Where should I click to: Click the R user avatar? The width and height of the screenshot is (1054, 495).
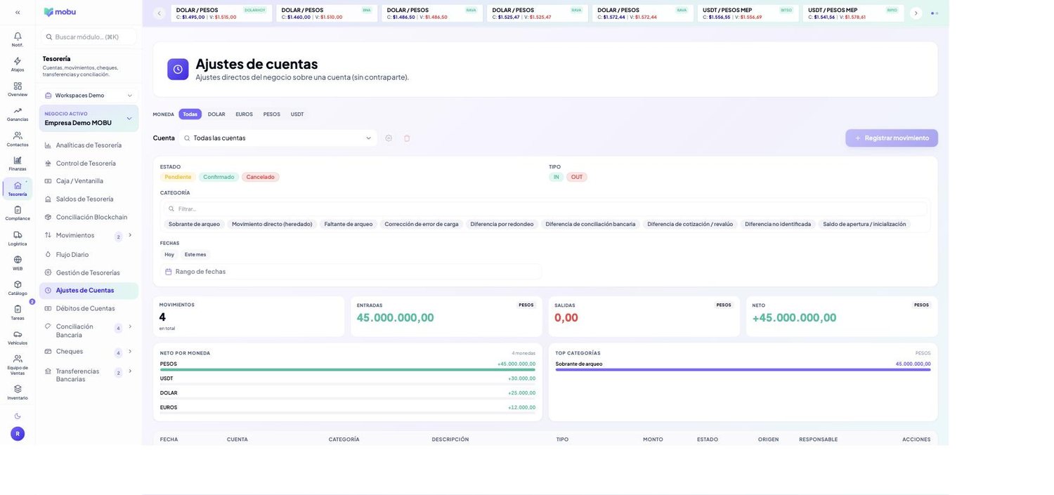coord(18,434)
